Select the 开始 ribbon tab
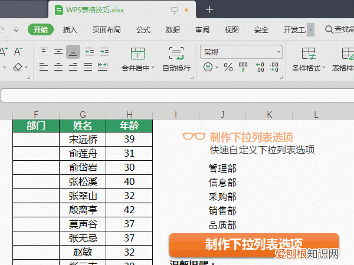Image resolution: width=354 pixels, height=265 pixels. point(41,29)
